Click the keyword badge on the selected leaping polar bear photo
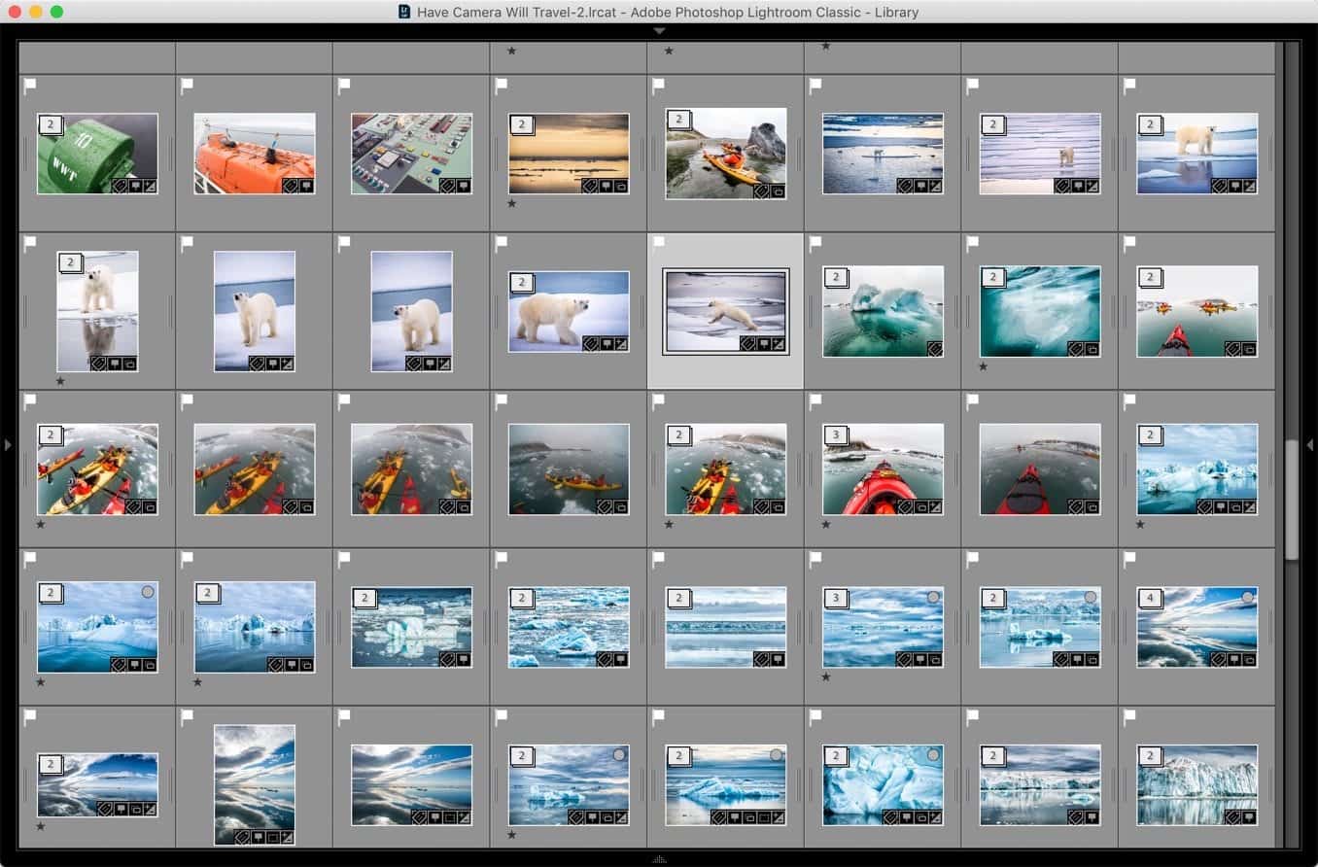Viewport: 1318px width, 867px height. [747, 343]
